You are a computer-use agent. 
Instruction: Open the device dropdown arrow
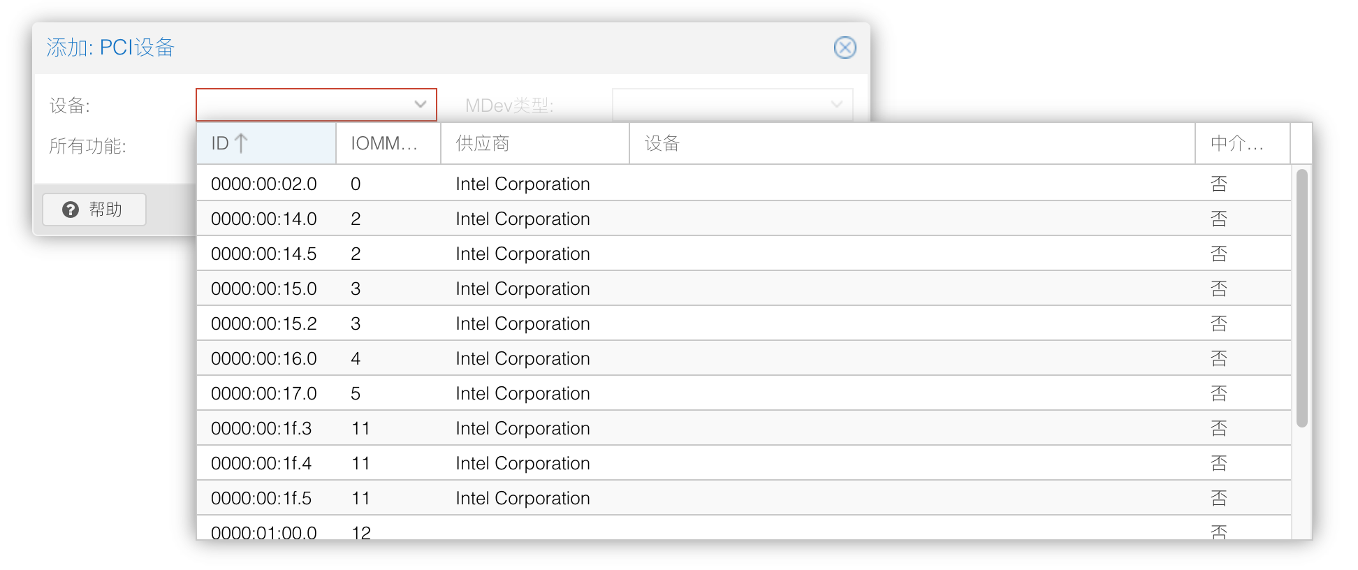pyautogui.click(x=420, y=105)
